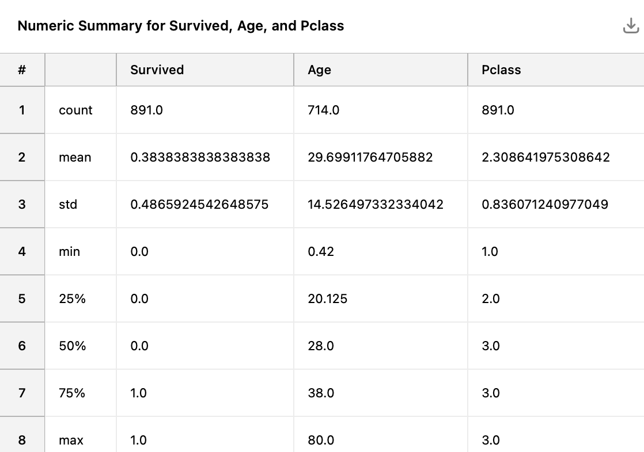Click the Age count value 714.0

click(x=322, y=110)
